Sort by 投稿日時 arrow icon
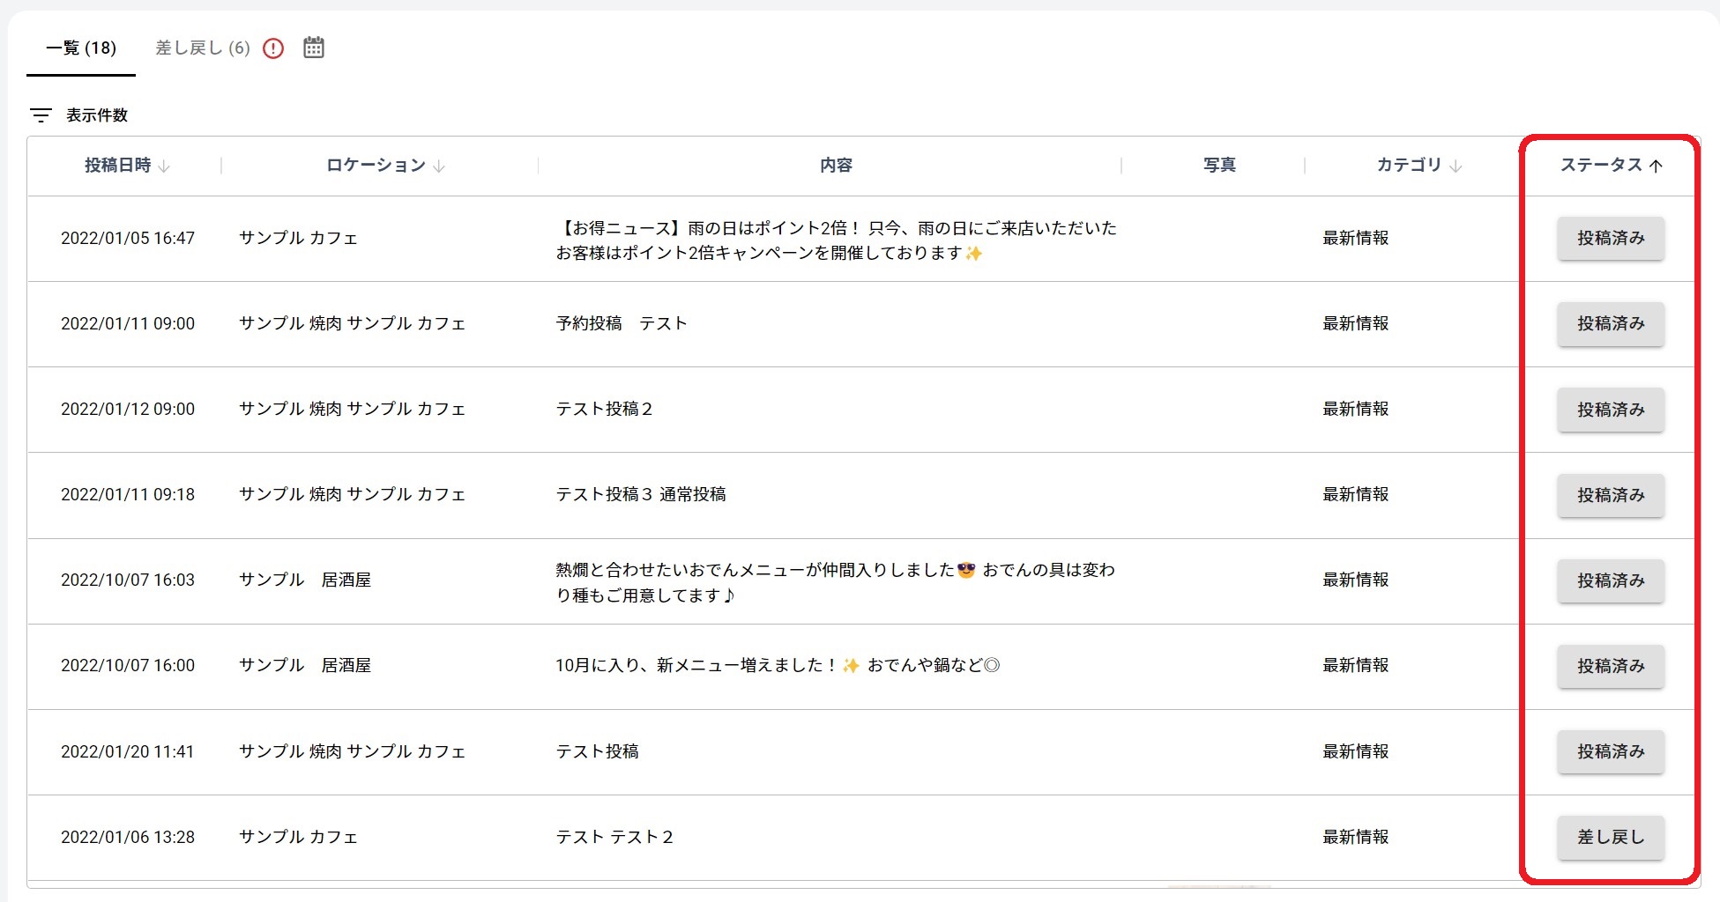The width and height of the screenshot is (1720, 902). coord(164,166)
